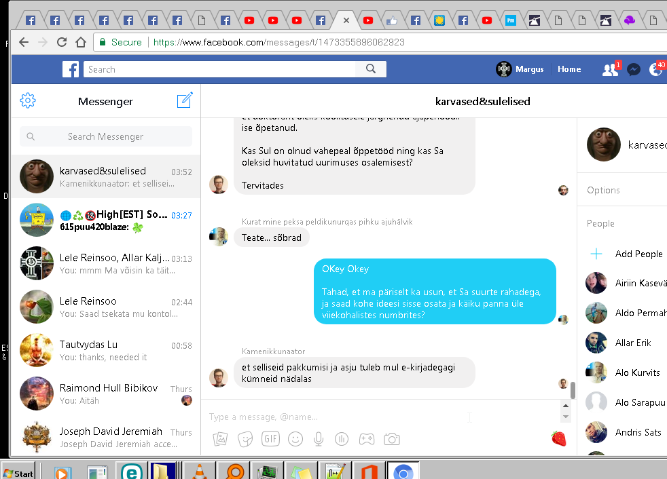667x479 pixels.
Task: Click Add People in group panel
Action: pos(638,254)
